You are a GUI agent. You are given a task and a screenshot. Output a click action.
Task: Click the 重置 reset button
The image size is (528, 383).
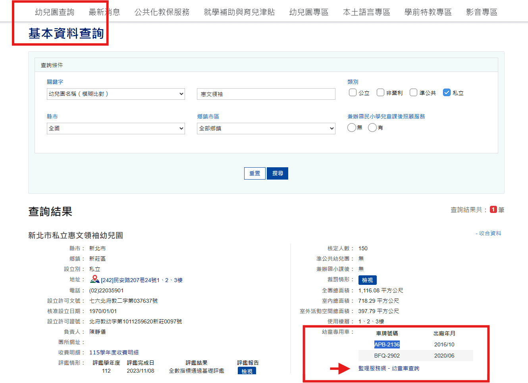pos(255,173)
